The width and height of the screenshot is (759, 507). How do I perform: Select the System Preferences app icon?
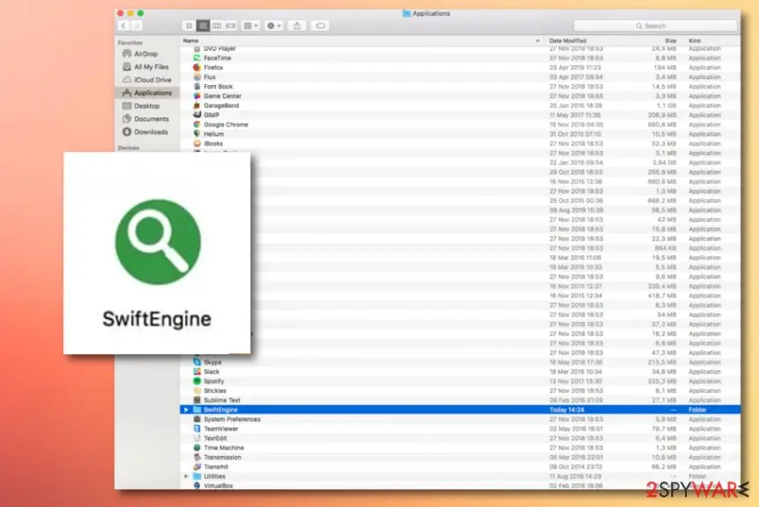tap(197, 419)
